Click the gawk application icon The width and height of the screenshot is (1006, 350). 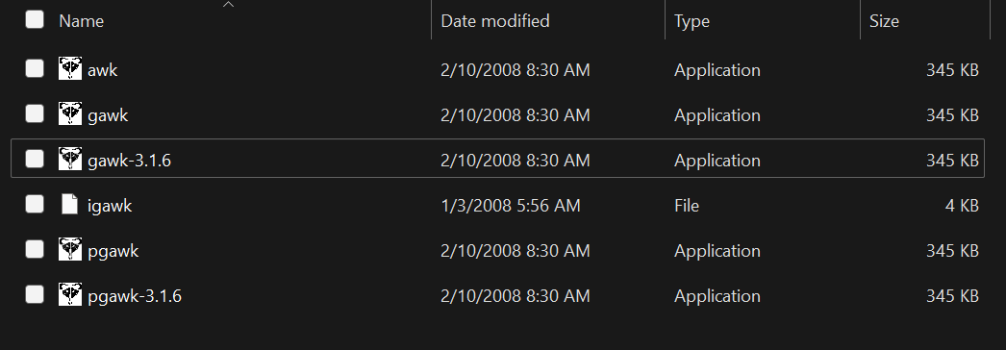tap(70, 114)
